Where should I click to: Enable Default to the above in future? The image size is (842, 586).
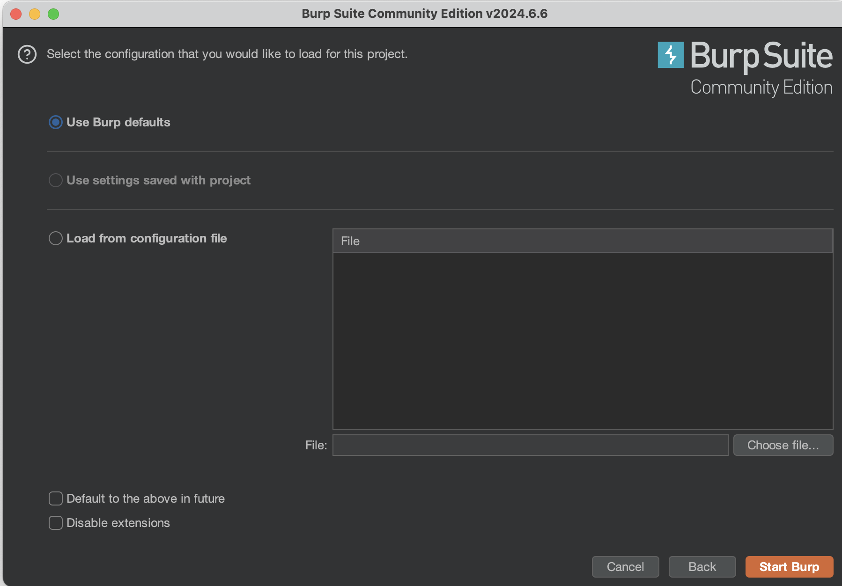click(x=56, y=499)
